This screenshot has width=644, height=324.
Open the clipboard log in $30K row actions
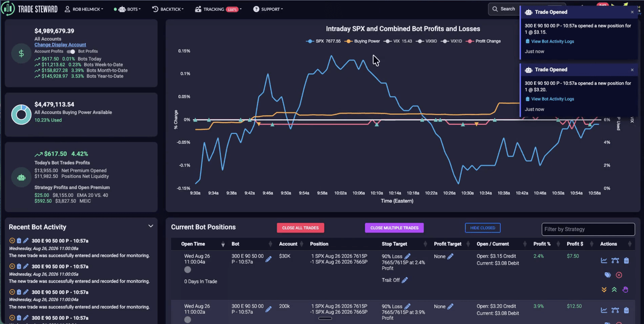(626, 261)
